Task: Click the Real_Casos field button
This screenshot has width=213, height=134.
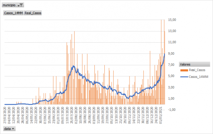Action: (33, 13)
